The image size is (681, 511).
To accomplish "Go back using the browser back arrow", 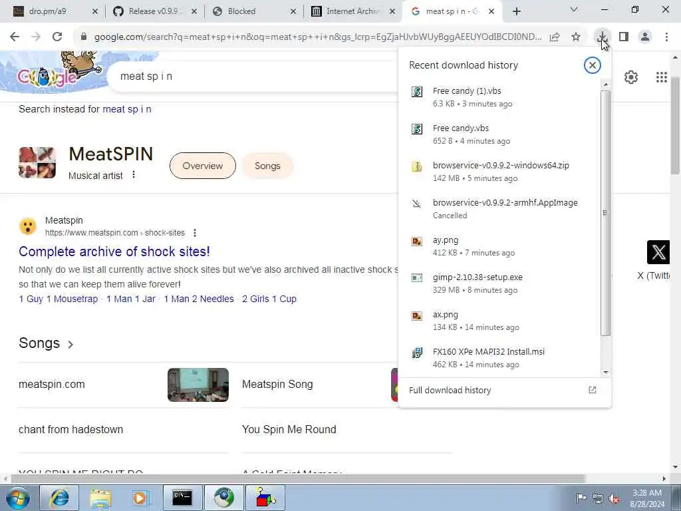I will tap(15, 37).
